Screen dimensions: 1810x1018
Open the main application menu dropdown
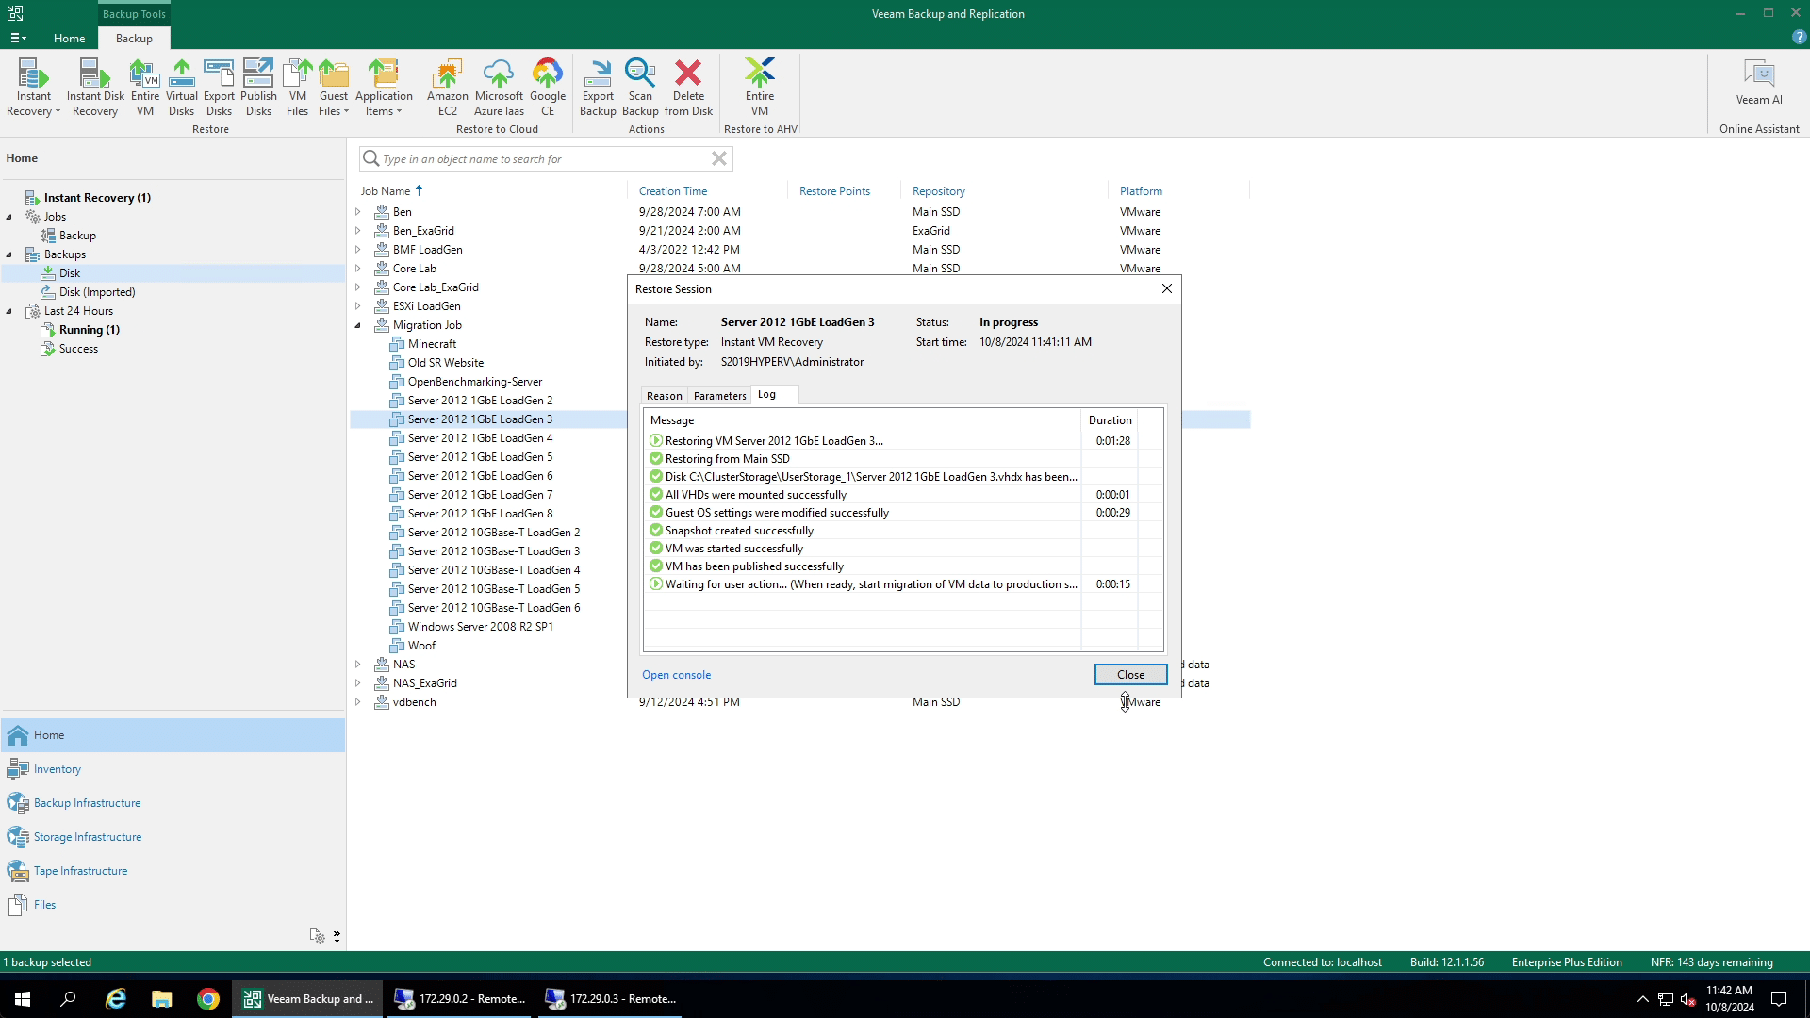pos(19,38)
